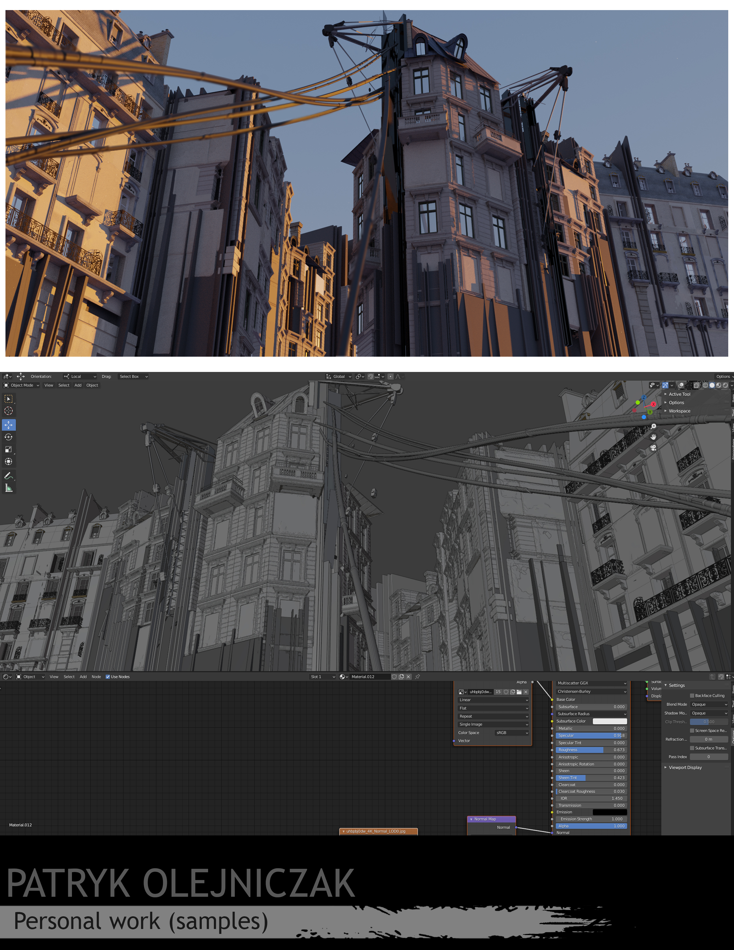Open the Linear interpolation dropdown
Screen dimensions: 734x950
(493, 700)
